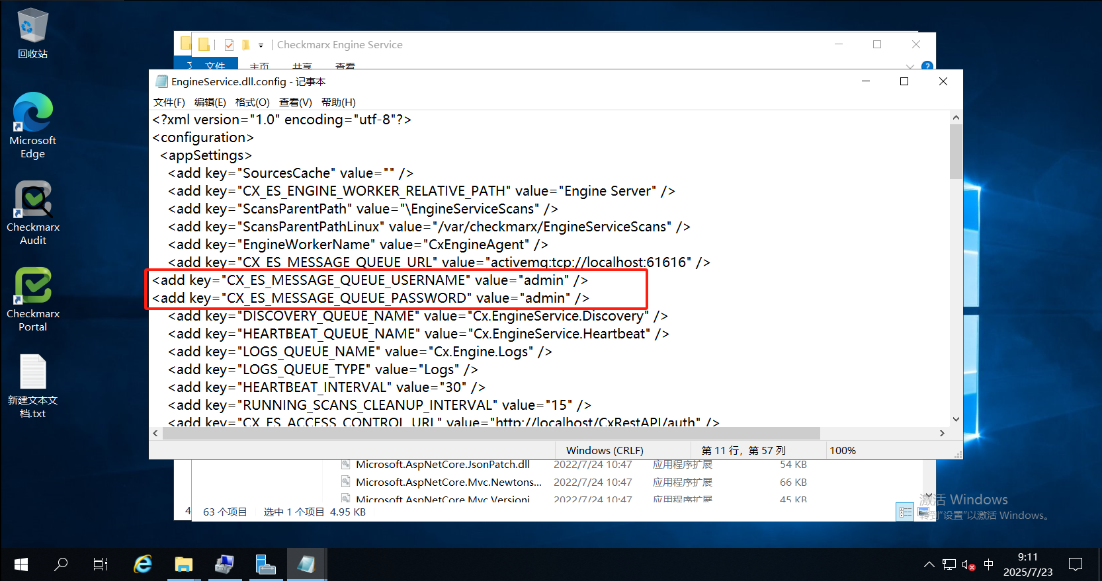Open Task View on the taskbar
Image resolution: width=1102 pixels, height=581 pixels.
[101, 564]
